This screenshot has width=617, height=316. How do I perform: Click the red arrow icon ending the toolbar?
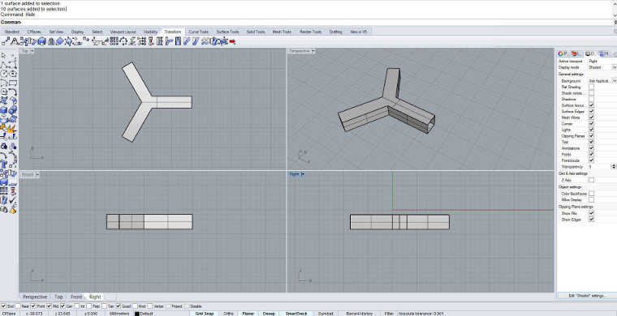[232, 41]
